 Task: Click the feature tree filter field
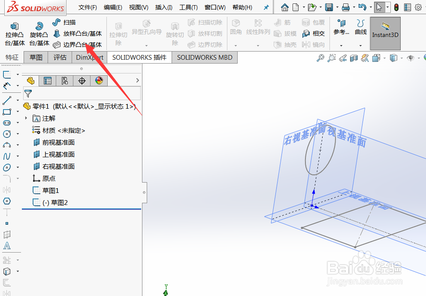(x=82, y=93)
